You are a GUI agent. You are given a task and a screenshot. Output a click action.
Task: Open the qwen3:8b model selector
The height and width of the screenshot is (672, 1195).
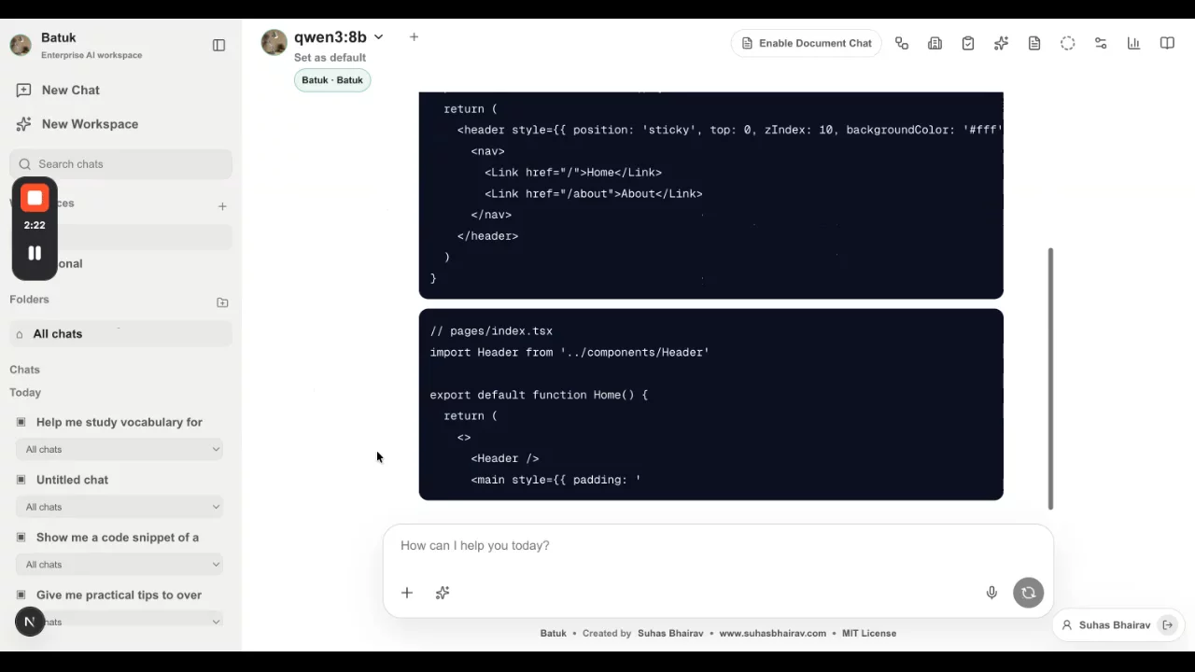click(x=339, y=37)
